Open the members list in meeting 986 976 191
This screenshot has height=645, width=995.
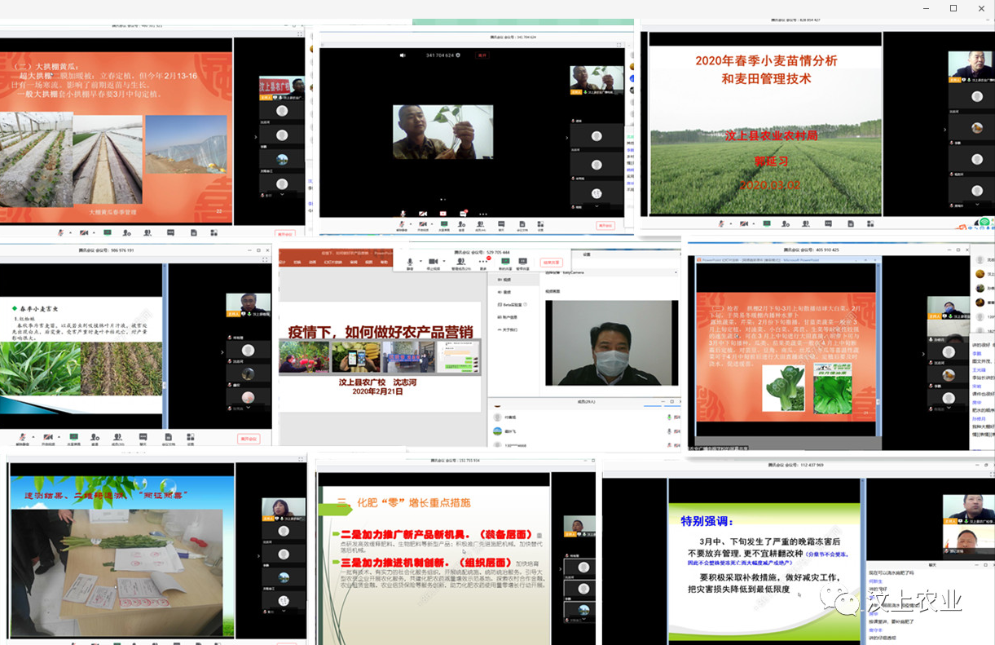tap(119, 437)
